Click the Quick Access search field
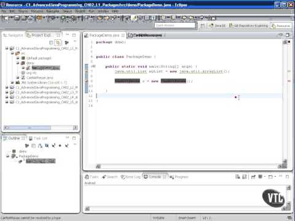The width and height of the screenshot is (295, 221). pos(175,25)
